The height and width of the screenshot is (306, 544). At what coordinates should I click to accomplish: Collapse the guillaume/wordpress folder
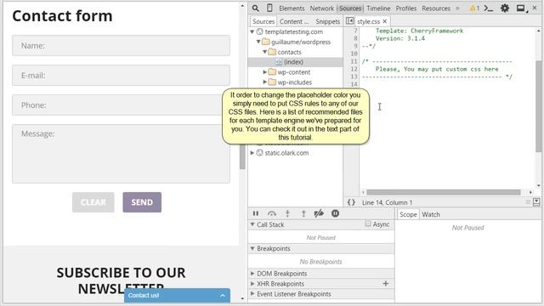pos(258,42)
